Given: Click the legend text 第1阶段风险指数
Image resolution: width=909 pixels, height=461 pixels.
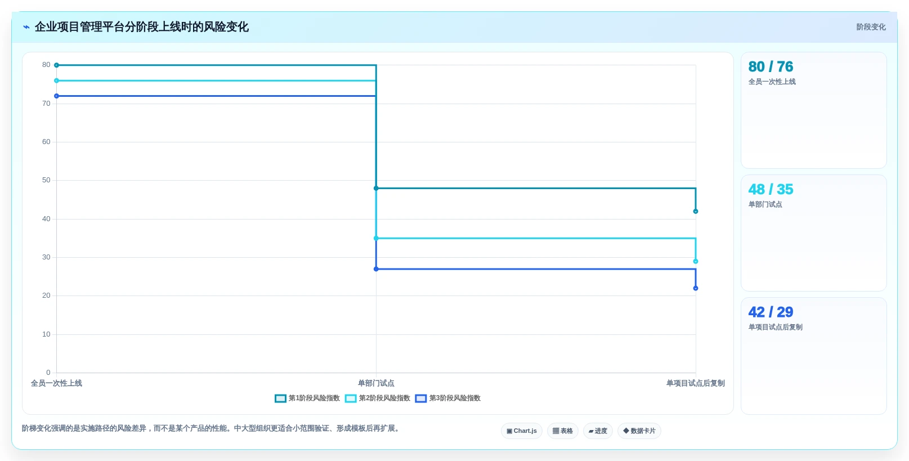Looking at the screenshot, I should point(314,399).
